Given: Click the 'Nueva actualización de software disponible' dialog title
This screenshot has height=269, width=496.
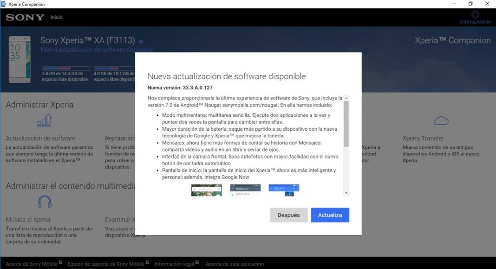Looking at the screenshot, I should [227, 76].
